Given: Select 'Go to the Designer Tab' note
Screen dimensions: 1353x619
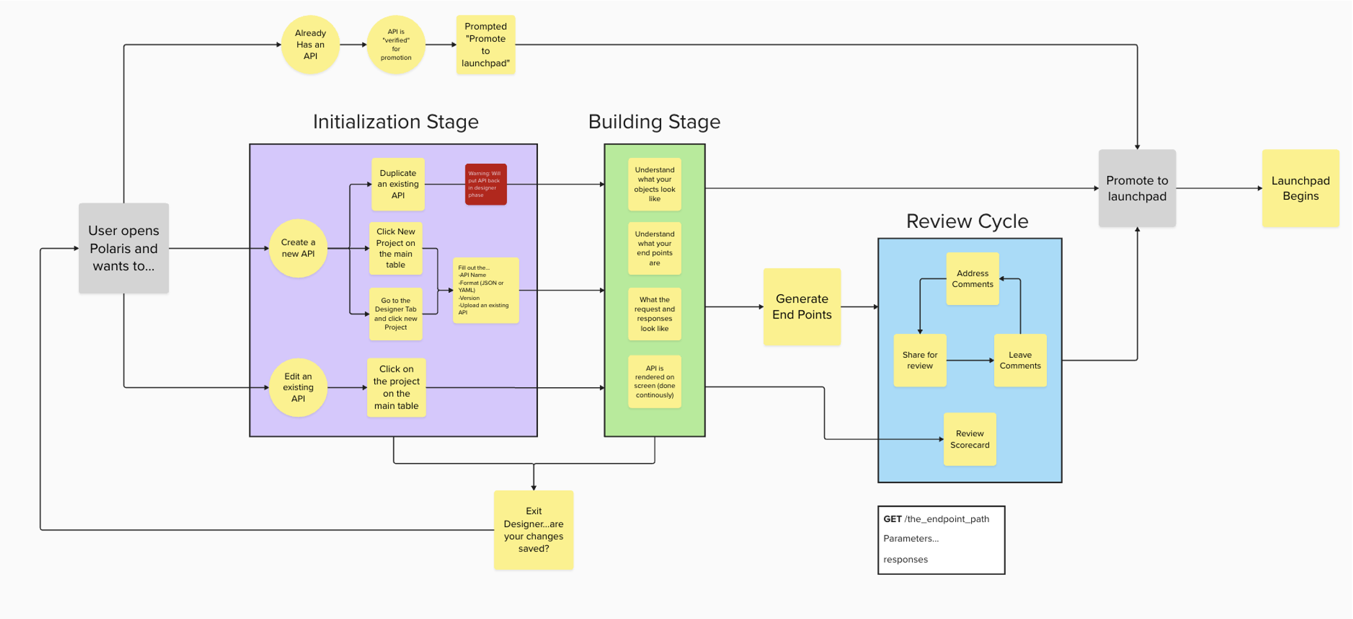Looking at the screenshot, I should pos(396,314).
